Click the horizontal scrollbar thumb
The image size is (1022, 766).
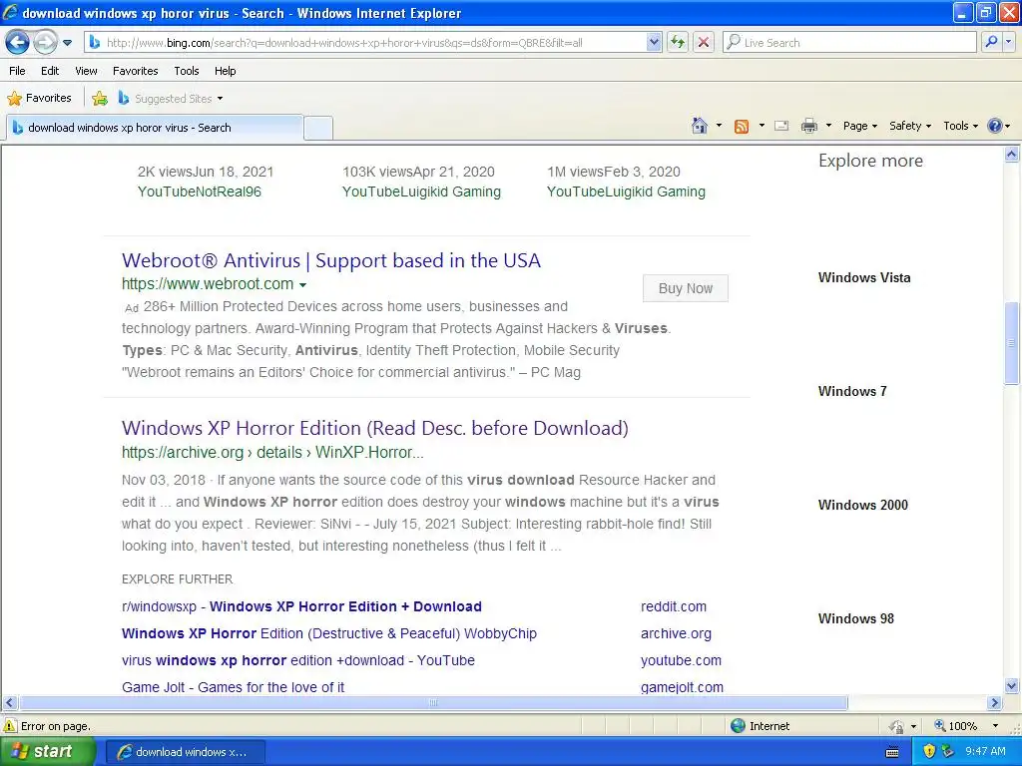pos(433,703)
